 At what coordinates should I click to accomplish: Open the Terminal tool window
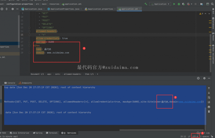(x=52, y=133)
